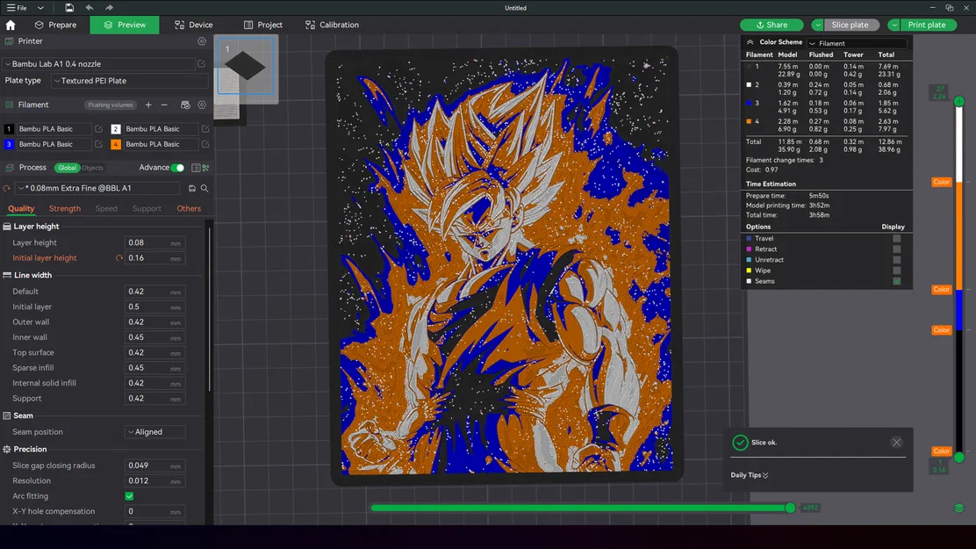
Task: Open the Support settings tab
Action: coord(147,209)
